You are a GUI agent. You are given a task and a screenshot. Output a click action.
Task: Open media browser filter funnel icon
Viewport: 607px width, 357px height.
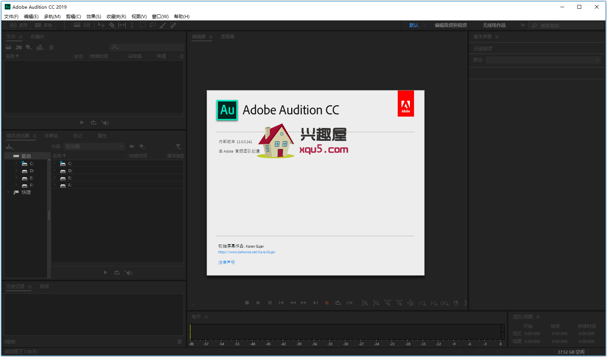[178, 147]
